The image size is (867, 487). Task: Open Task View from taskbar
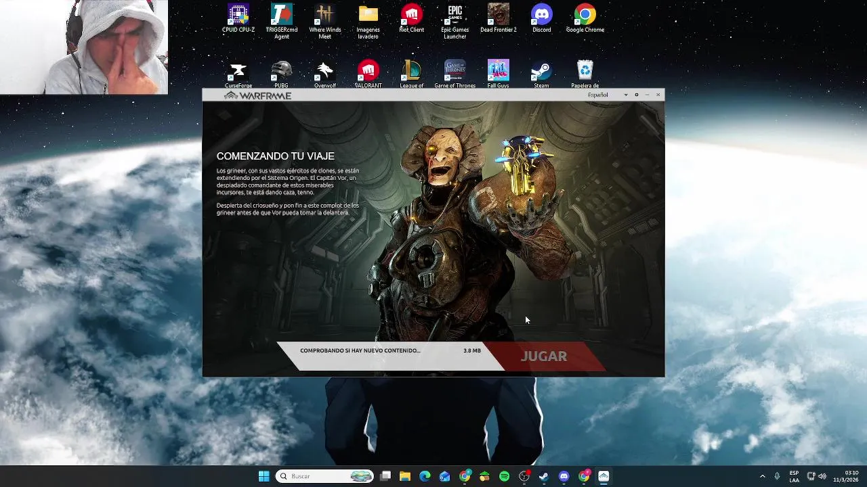coord(385,476)
